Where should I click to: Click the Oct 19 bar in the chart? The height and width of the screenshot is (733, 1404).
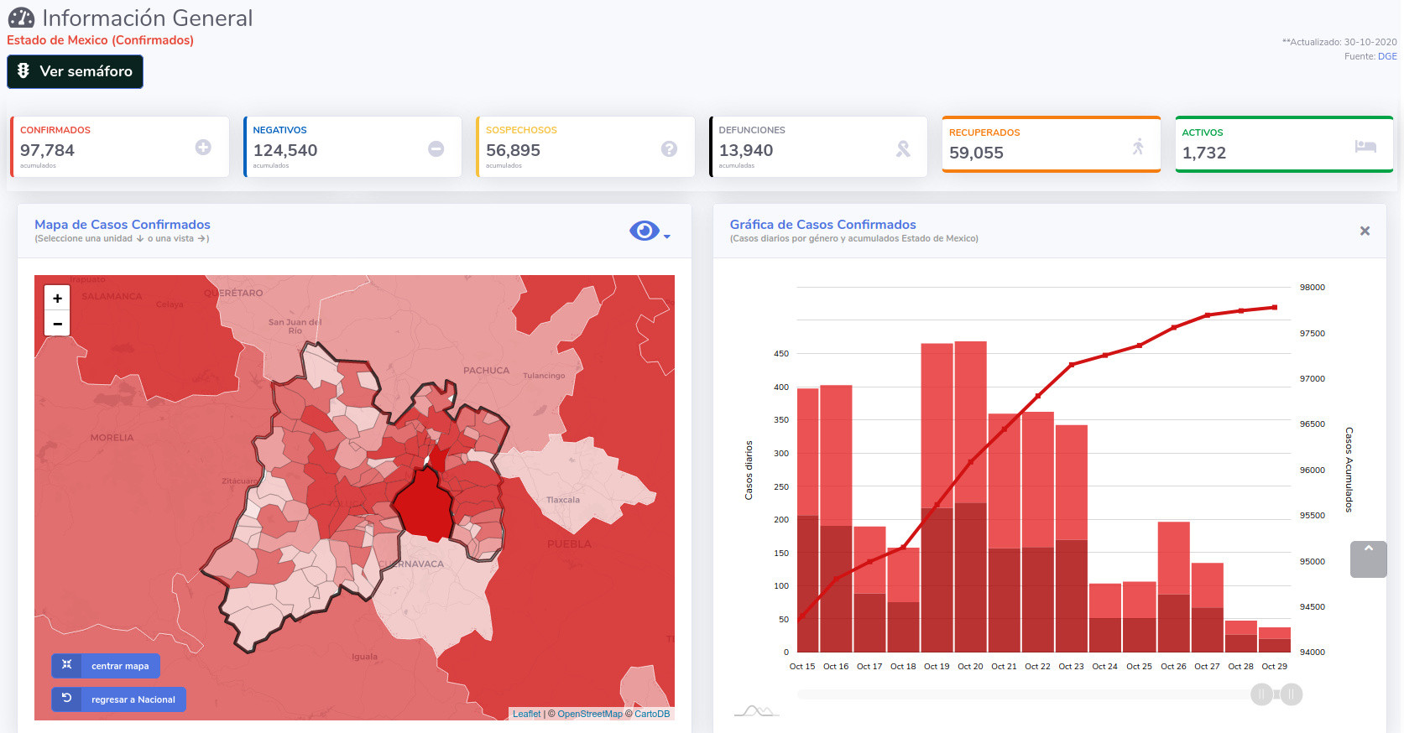click(x=937, y=497)
